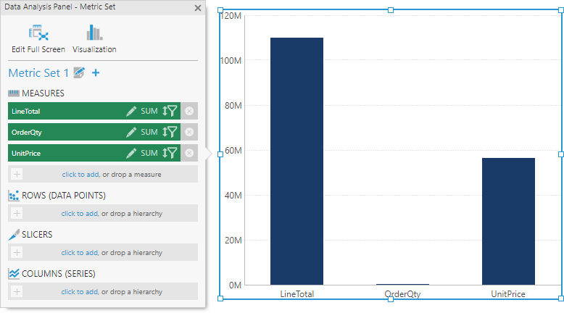Change SUM aggregator for OrderQty
The width and height of the screenshot is (564, 313).
point(149,132)
